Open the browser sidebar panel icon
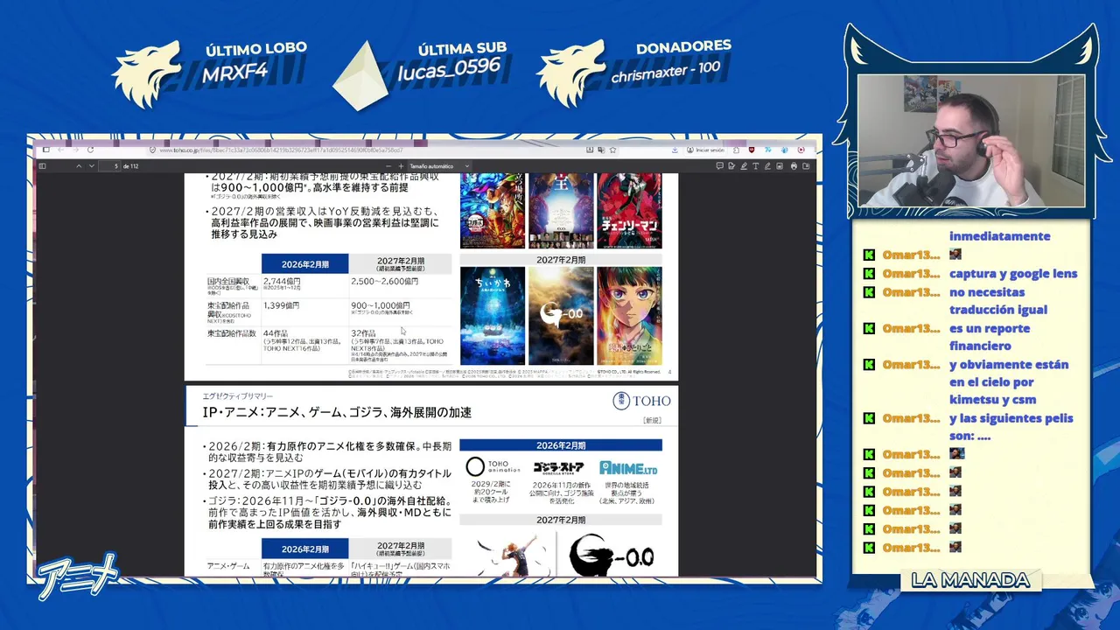1120x630 pixels. pos(46,150)
